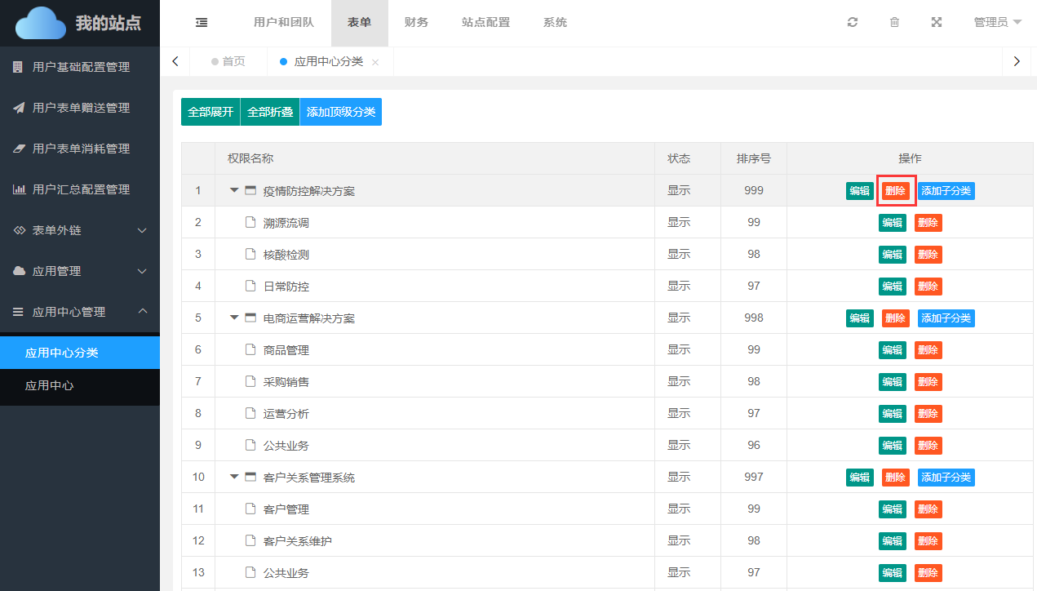Click the refresh icon in top bar
Viewport: 1037px width, 591px height.
click(x=853, y=23)
